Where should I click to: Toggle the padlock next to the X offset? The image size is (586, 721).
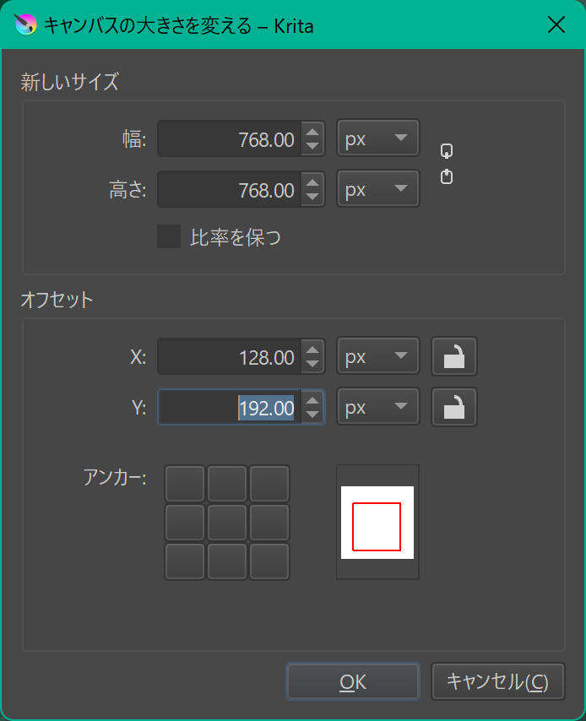coord(453,355)
